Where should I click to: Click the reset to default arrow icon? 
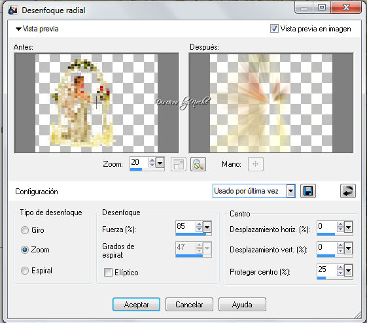(x=347, y=191)
